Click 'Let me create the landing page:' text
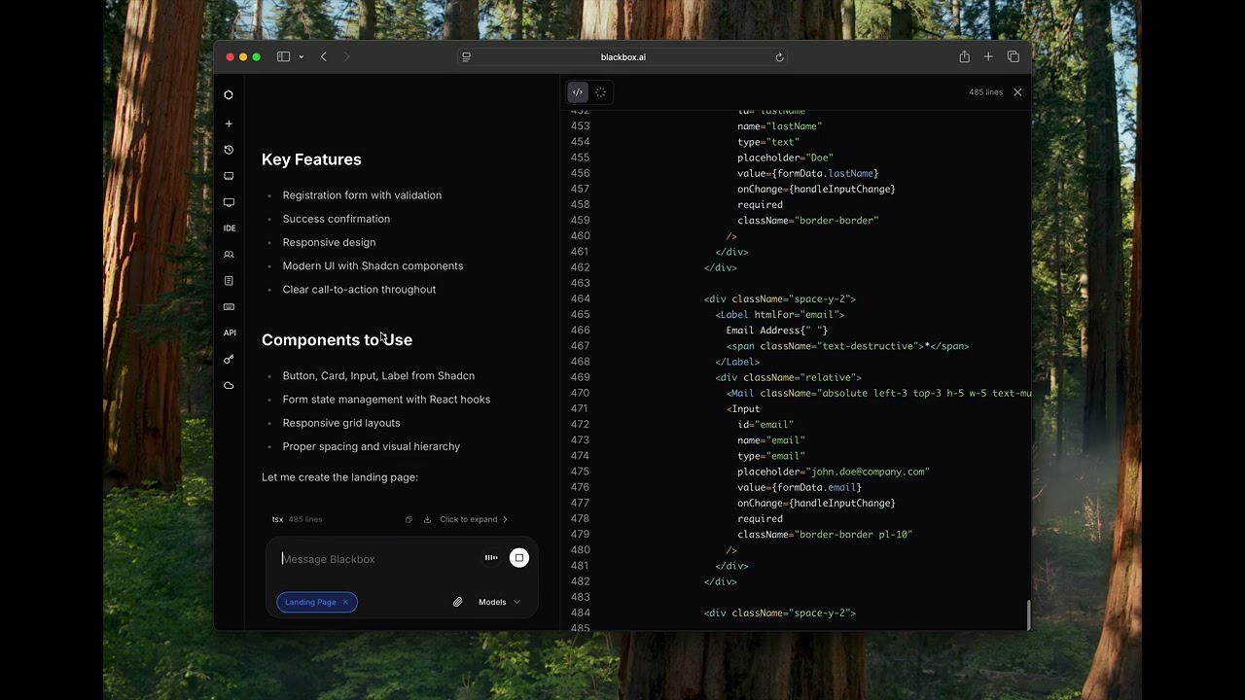Screen dimensions: 1245x700 [339, 477]
